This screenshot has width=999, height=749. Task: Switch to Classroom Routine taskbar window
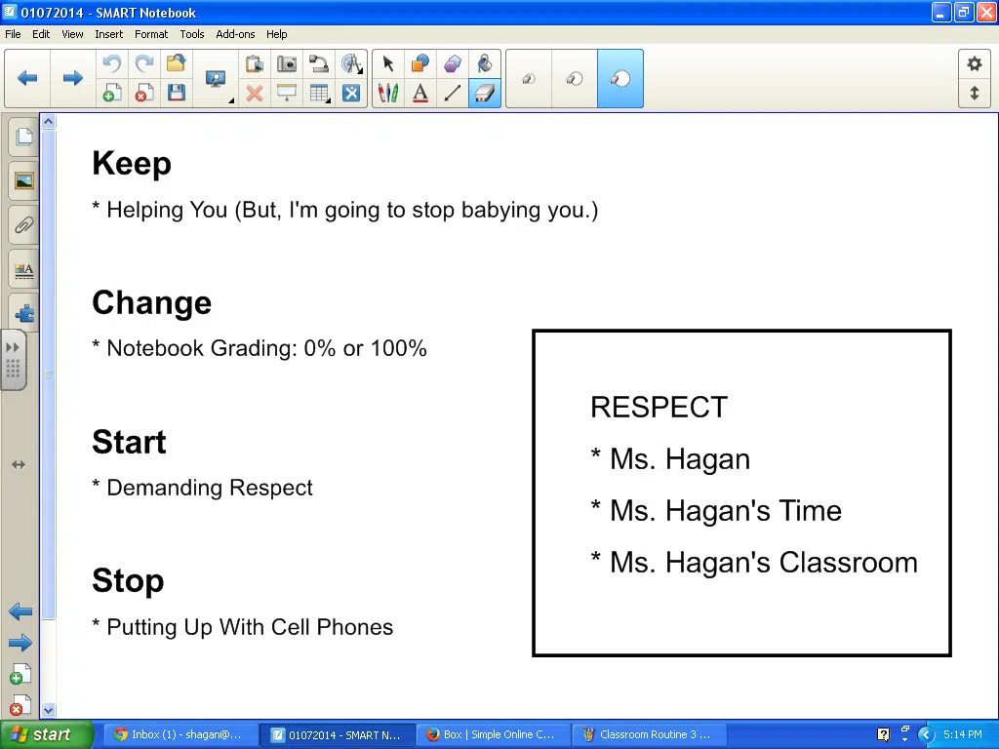pos(649,734)
